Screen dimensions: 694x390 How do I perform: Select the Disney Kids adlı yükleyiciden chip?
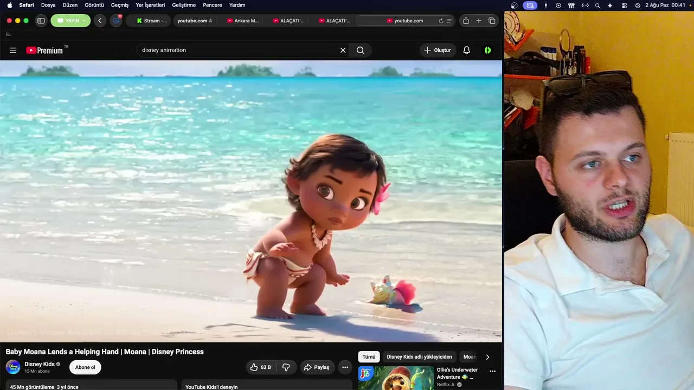(419, 357)
